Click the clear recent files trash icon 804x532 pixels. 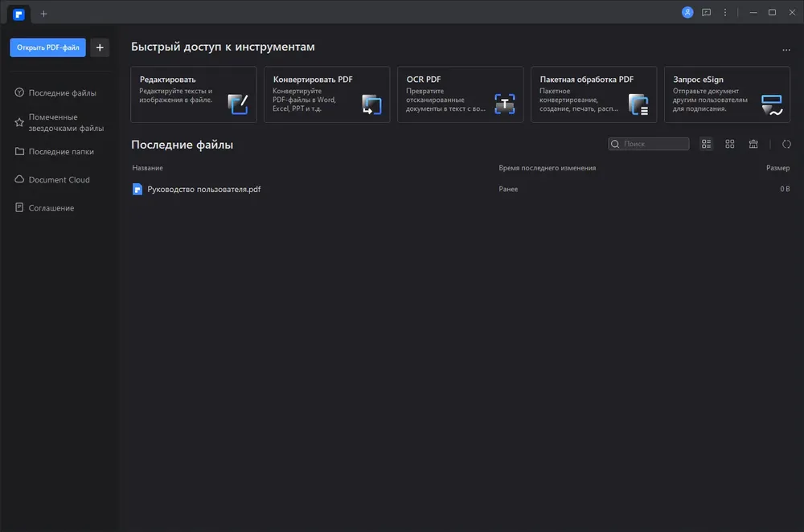(x=753, y=144)
